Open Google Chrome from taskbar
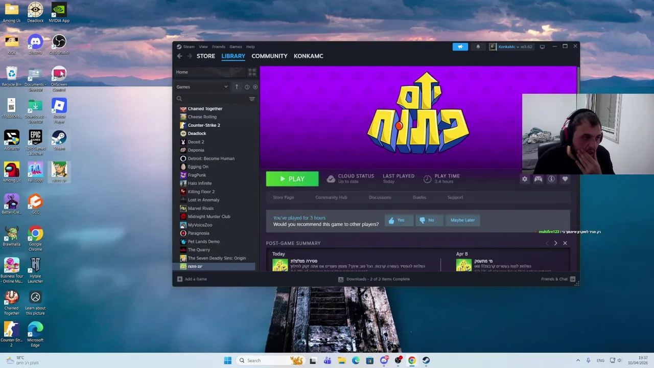654x368 pixels. coord(412,360)
